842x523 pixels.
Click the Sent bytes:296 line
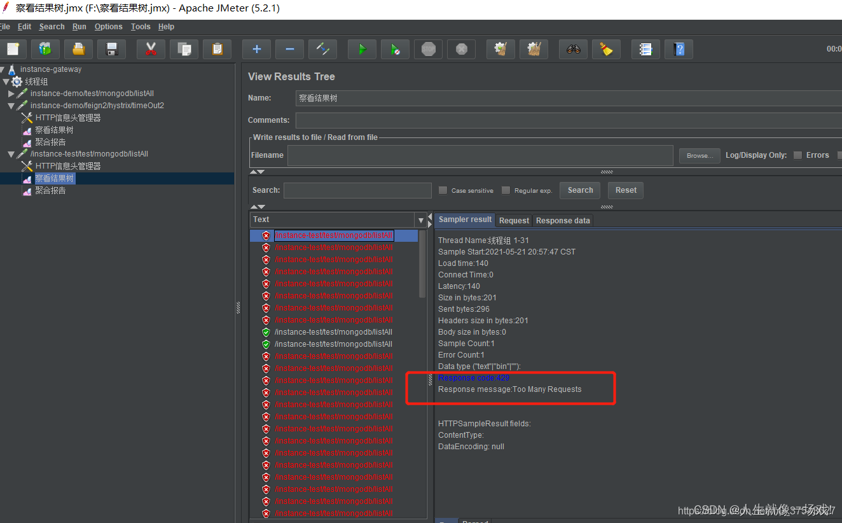pyautogui.click(x=464, y=309)
